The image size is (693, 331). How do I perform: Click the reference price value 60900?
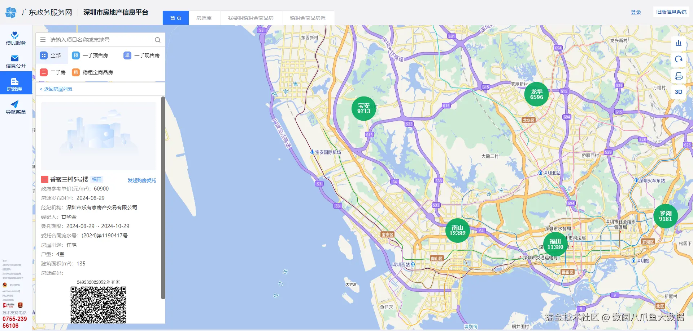click(101, 189)
